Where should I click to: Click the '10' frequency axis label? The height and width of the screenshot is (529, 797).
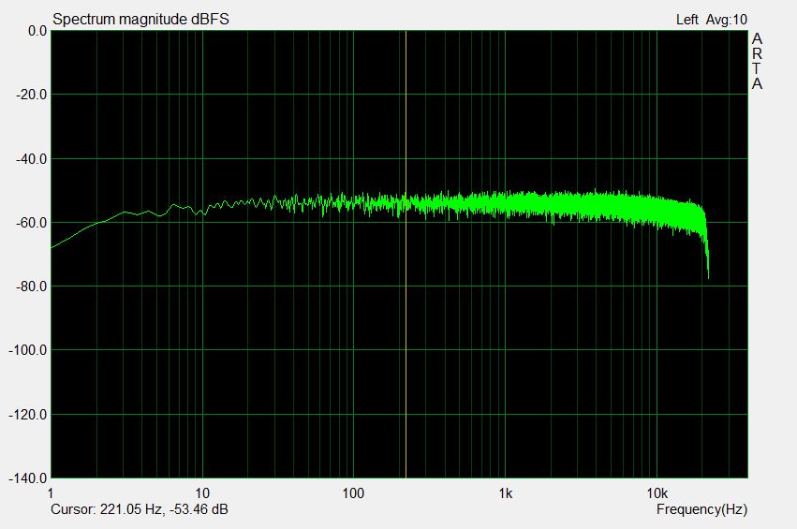tap(202, 493)
